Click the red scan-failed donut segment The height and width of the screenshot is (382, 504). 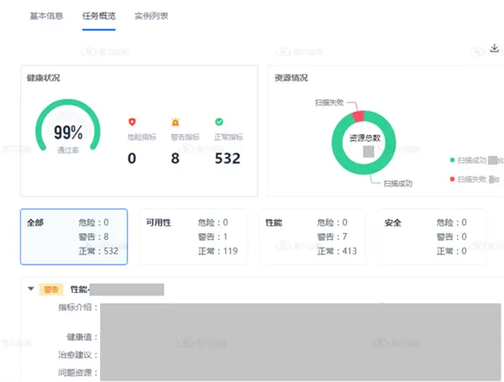click(359, 117)
